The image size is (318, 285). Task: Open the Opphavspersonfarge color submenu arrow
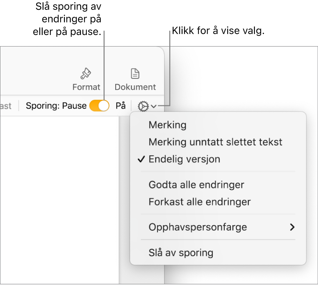pos(292,227)
